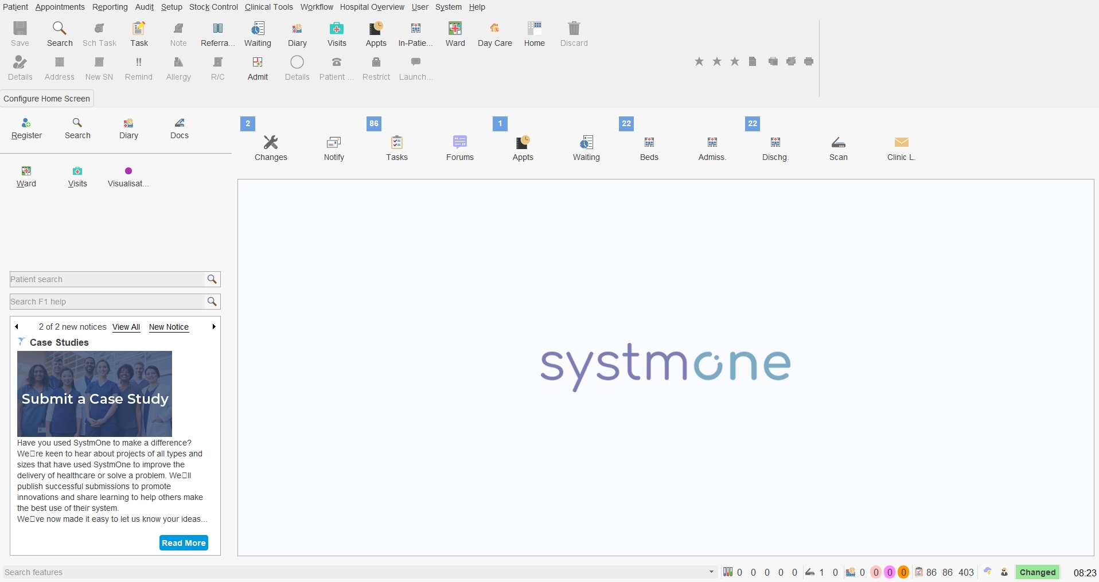Open the Beds icon
The width and height of the screenshot is (1099, 582).
(649, 148)
